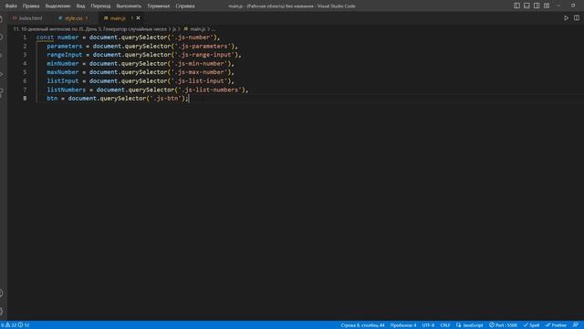The height and width of the screenshot is (329, 584).
Task: Click the maxNumber variable on line 5
Action: [x=63, y=72]
